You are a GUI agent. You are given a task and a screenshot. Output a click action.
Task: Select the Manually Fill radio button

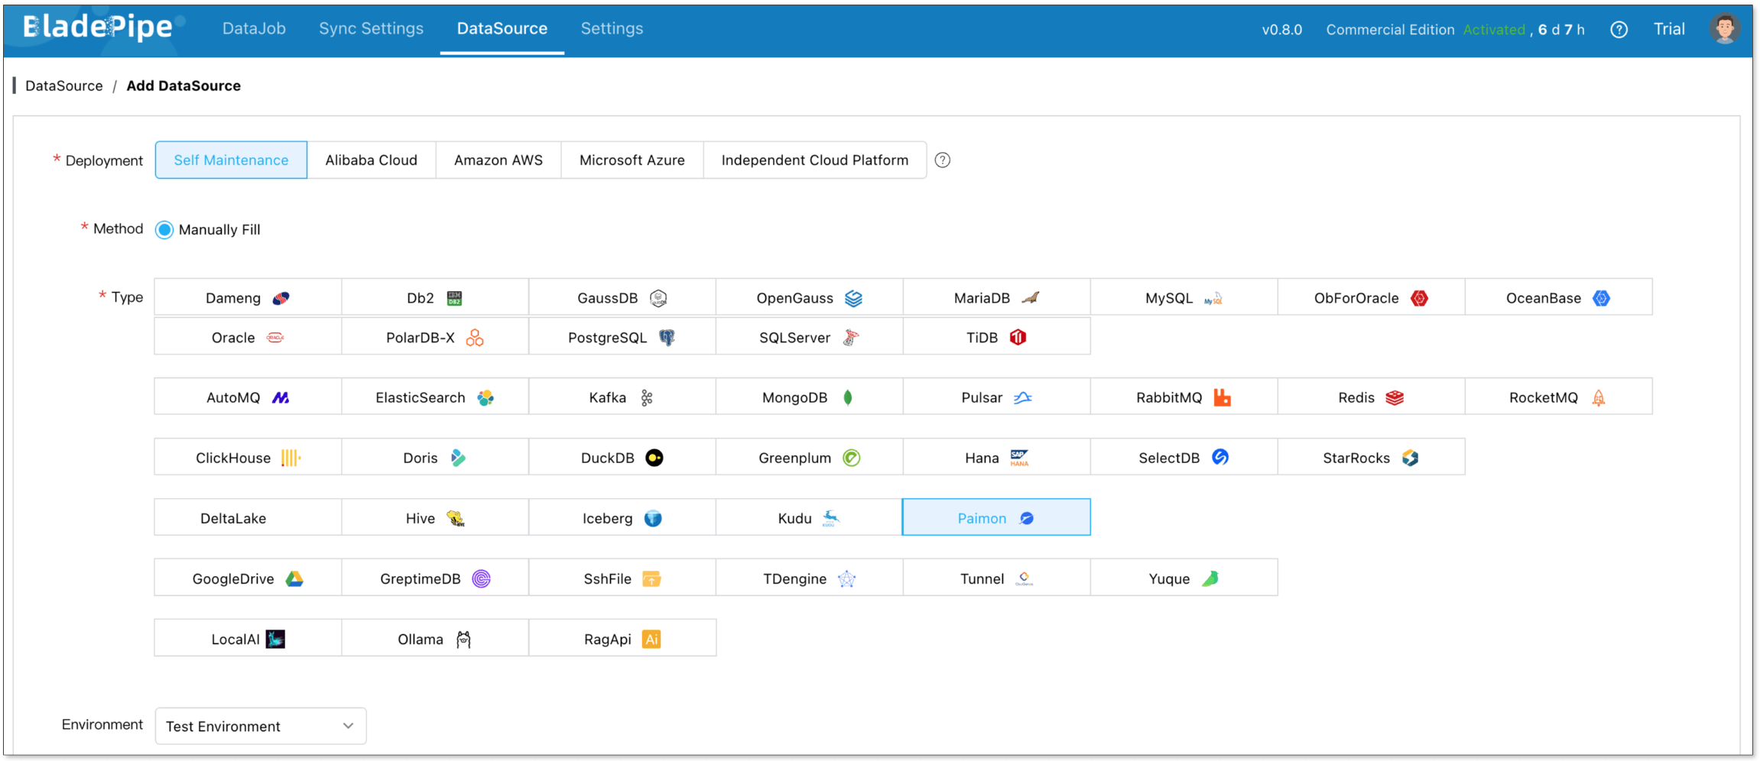164,230
